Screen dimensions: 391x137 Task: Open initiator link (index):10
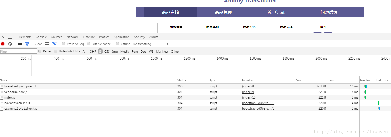tap(249, 97)
